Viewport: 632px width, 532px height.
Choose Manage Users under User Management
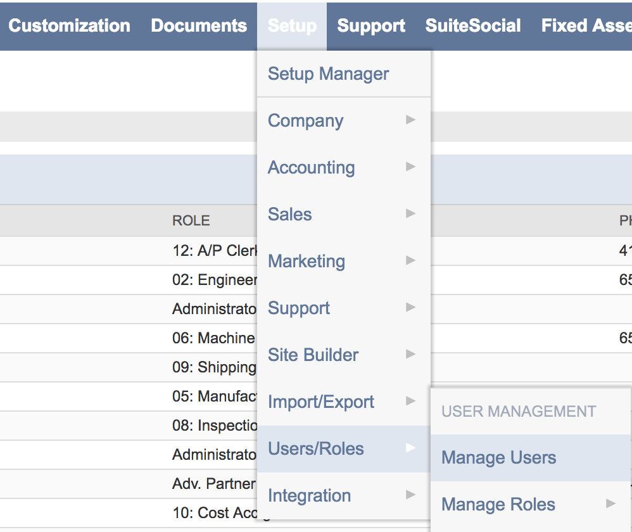click(x=499, y=458)
